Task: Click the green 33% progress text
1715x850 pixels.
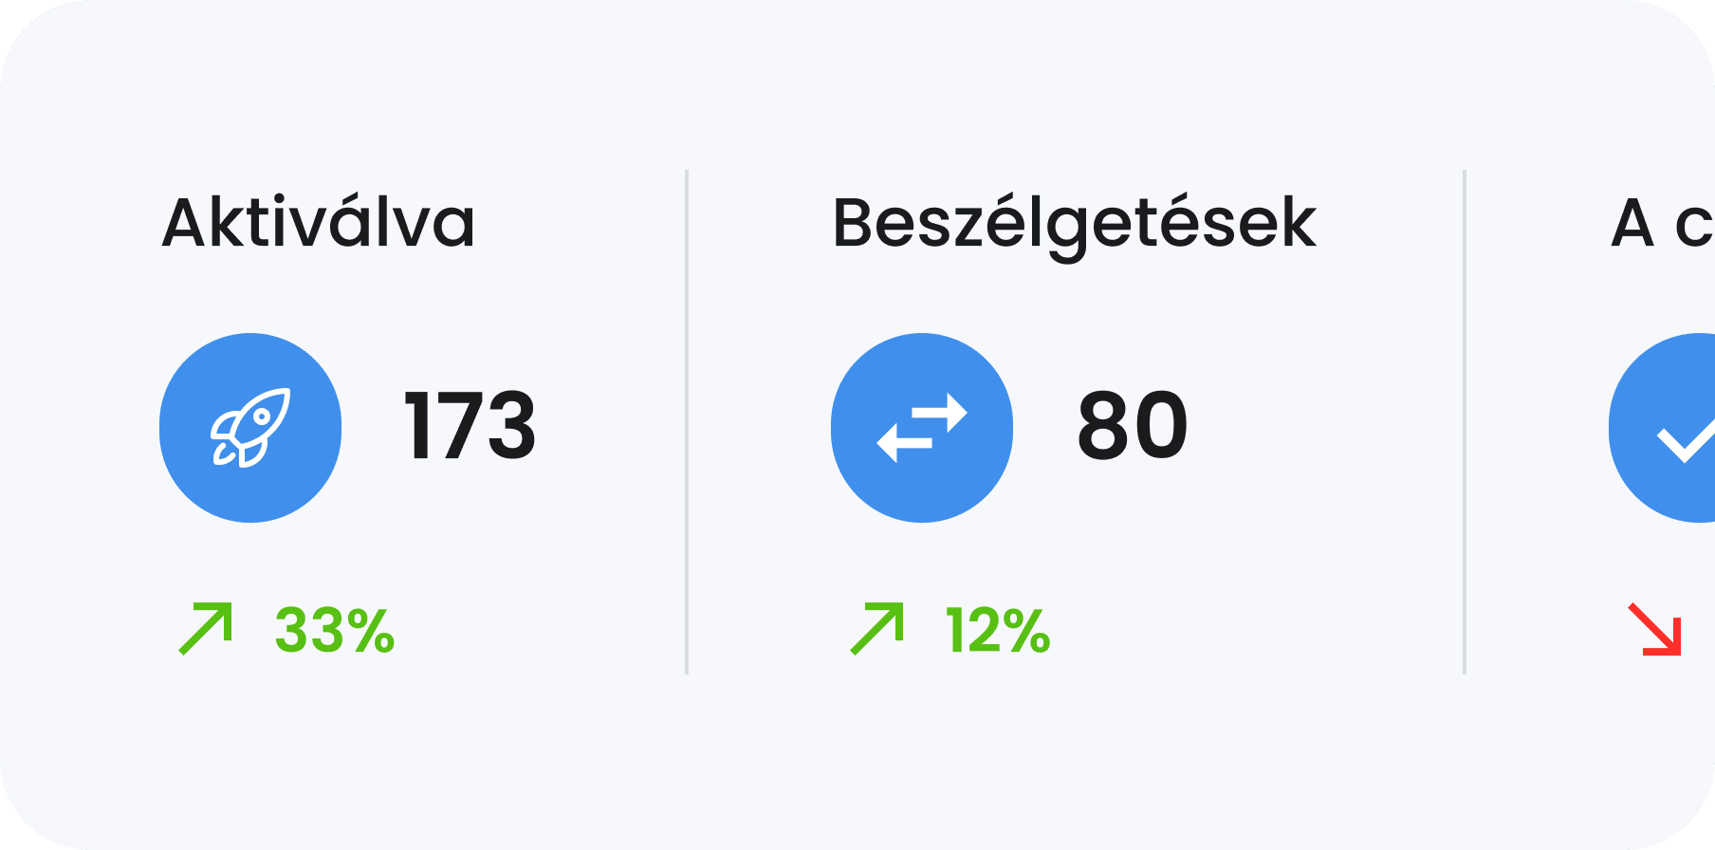Action: [x=333, y=627]
